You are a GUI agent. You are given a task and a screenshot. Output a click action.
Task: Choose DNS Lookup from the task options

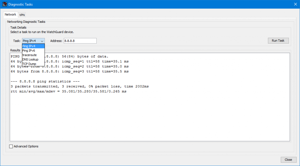tap(33, 60)
